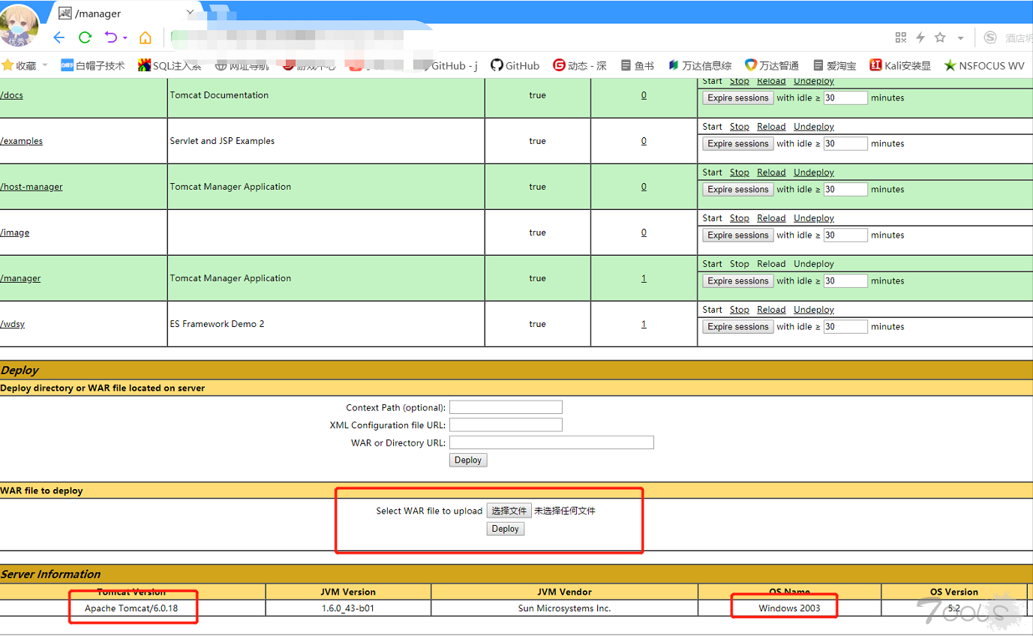The width and height of the screenshot is (1033, 636).
Task: Reload the page with the green refresh icon
Action: [x=85, y=37]
